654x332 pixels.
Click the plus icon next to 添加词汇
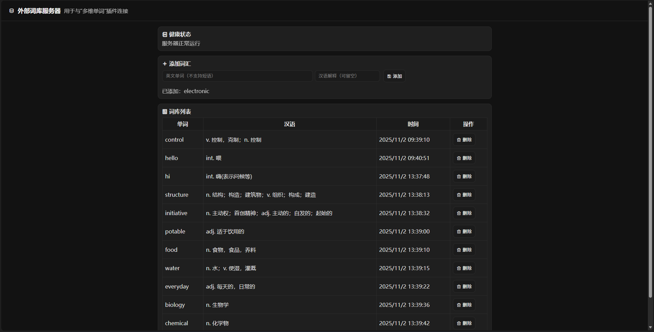tap(165, 64)
